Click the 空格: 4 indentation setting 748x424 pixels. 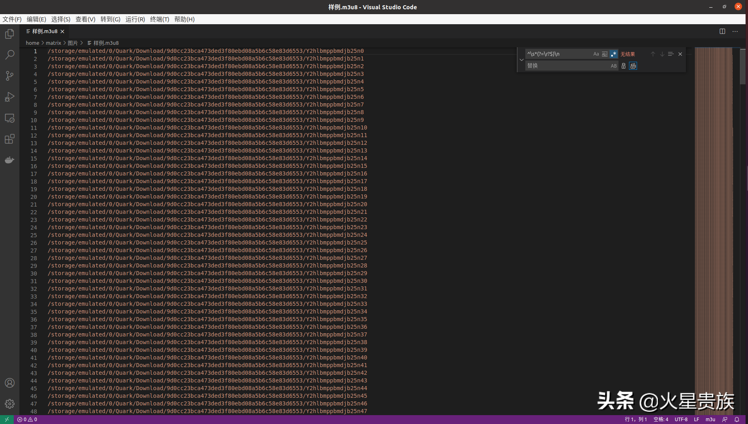661,420
